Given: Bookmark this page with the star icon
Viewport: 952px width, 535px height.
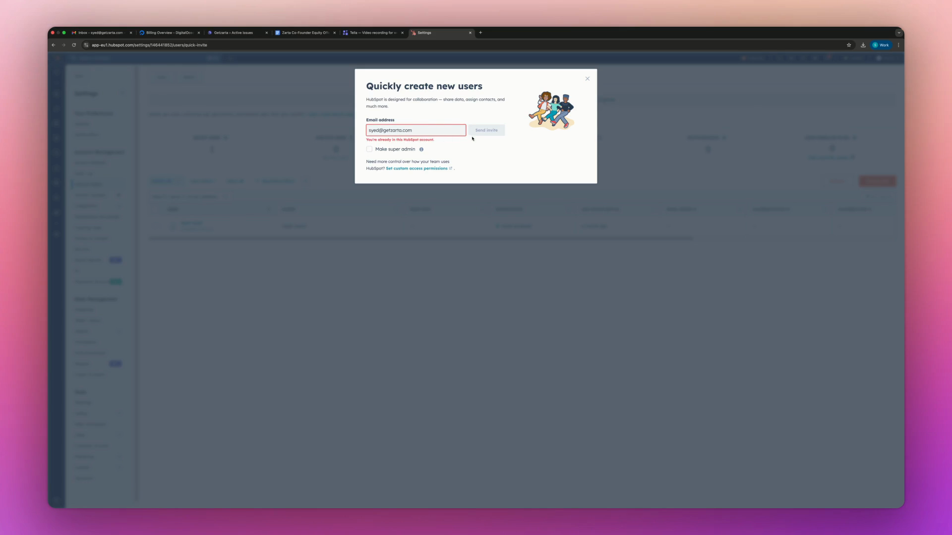Looking at the screenshot, I should tap(849, 45).
